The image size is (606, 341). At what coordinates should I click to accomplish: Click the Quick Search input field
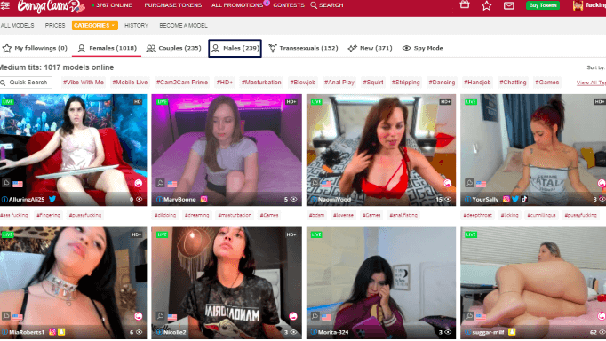click(26, 83)
